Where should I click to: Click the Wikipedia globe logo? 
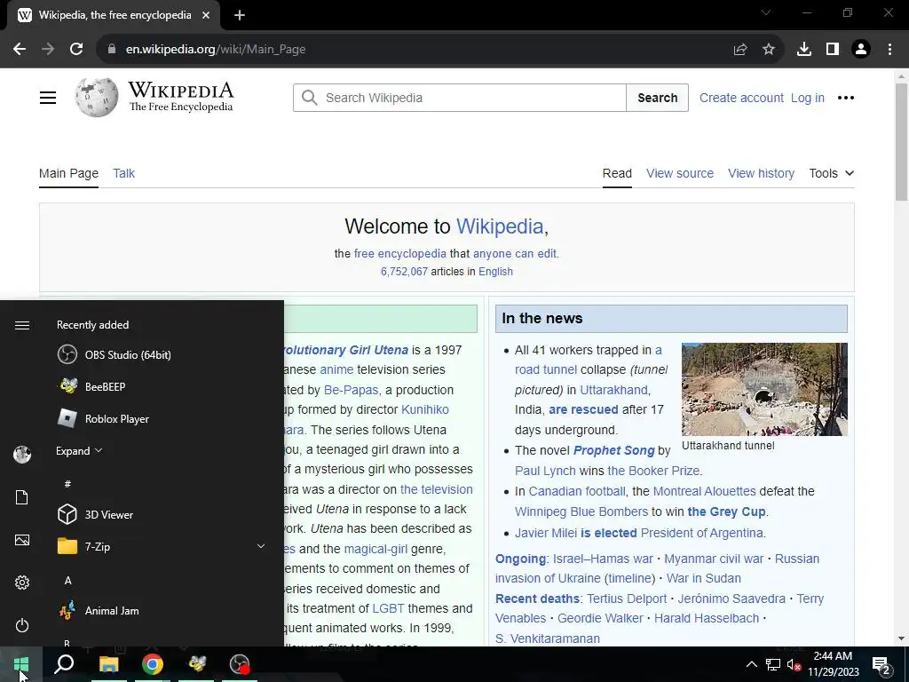(96, 98)
